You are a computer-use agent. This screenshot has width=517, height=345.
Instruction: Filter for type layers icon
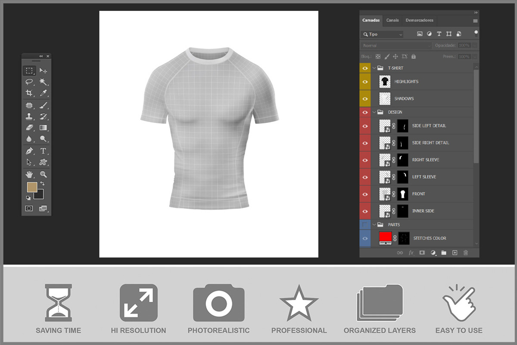[439, 34]
